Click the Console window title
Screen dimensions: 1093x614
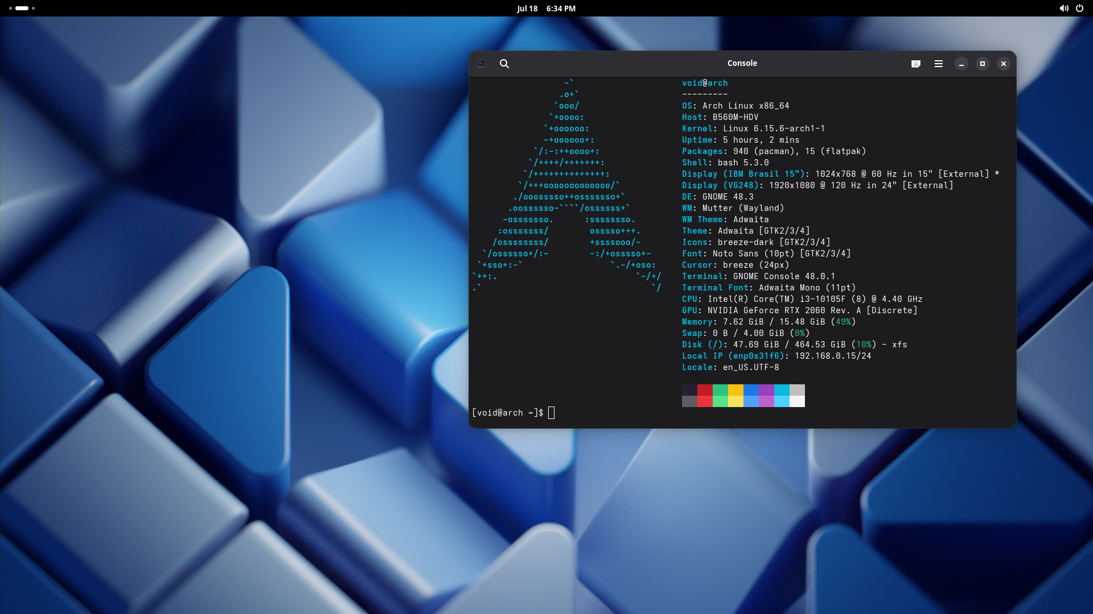742,63
